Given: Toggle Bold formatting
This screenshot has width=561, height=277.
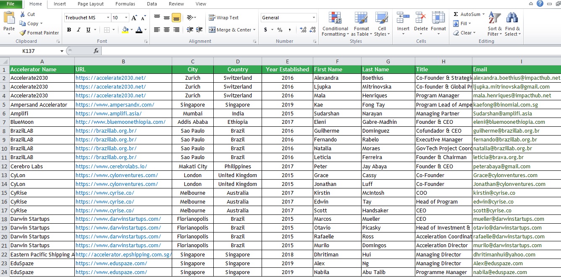Looking at the screenshot, I should [x=69, y=30].
